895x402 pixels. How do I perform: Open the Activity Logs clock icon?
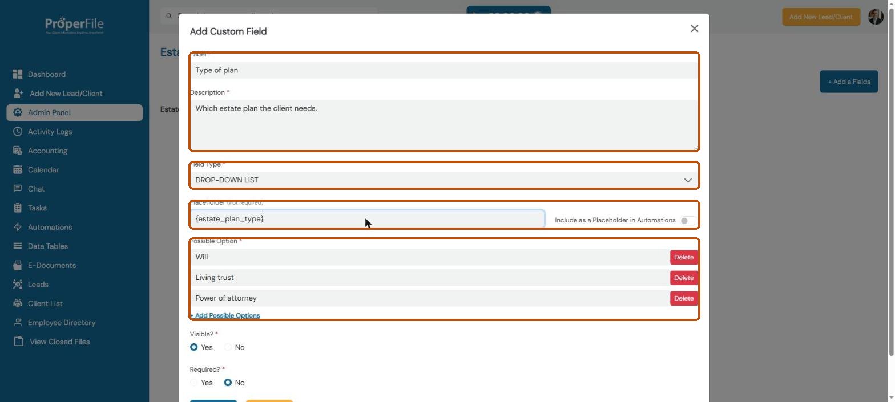[x=17, y=132]
